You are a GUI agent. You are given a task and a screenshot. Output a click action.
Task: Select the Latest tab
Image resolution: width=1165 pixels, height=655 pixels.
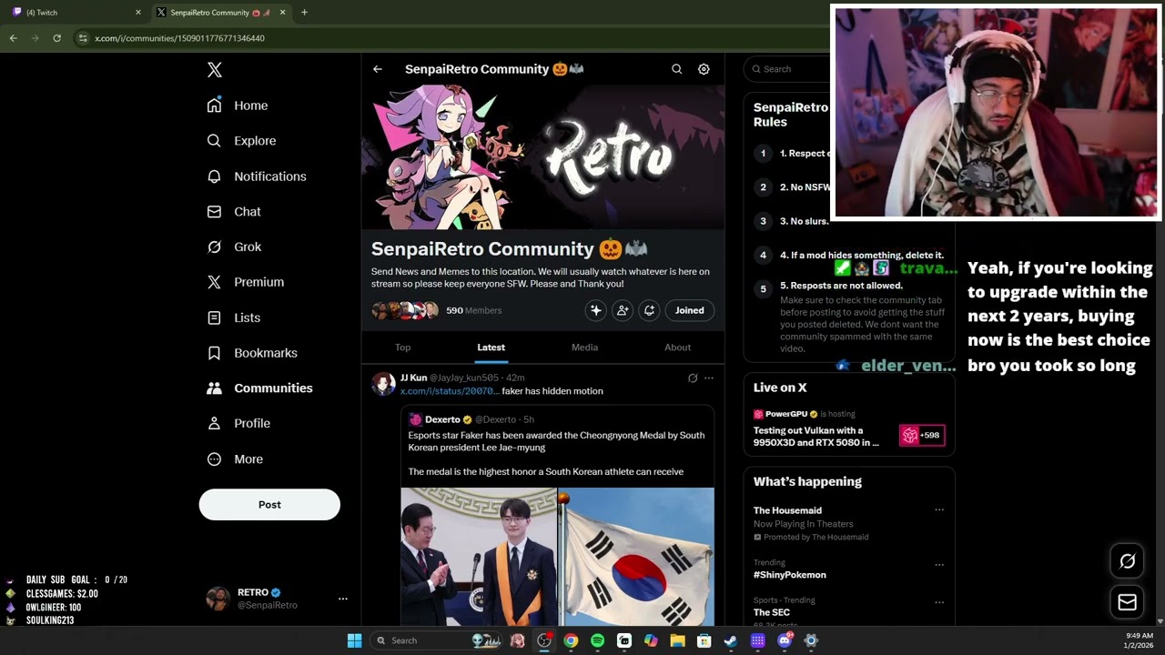[491, 348]
